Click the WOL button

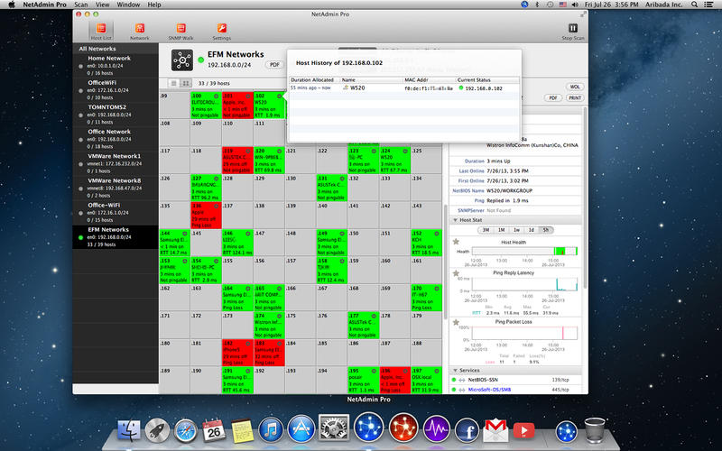(575, 87)
